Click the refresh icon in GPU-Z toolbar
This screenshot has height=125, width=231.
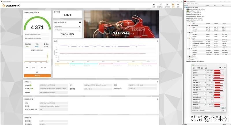222,68
